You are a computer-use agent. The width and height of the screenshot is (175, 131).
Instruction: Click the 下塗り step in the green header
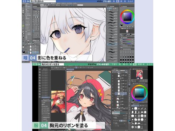click(115, 64)
